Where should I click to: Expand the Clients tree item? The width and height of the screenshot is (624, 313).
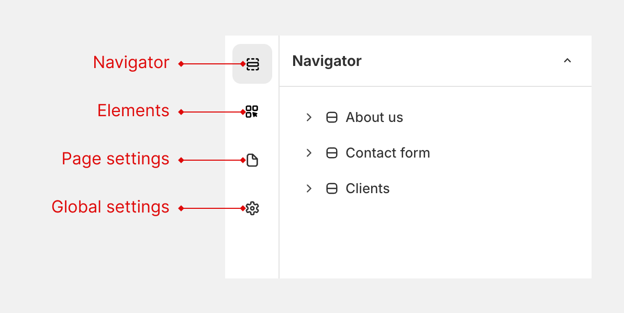click(309, 188)
